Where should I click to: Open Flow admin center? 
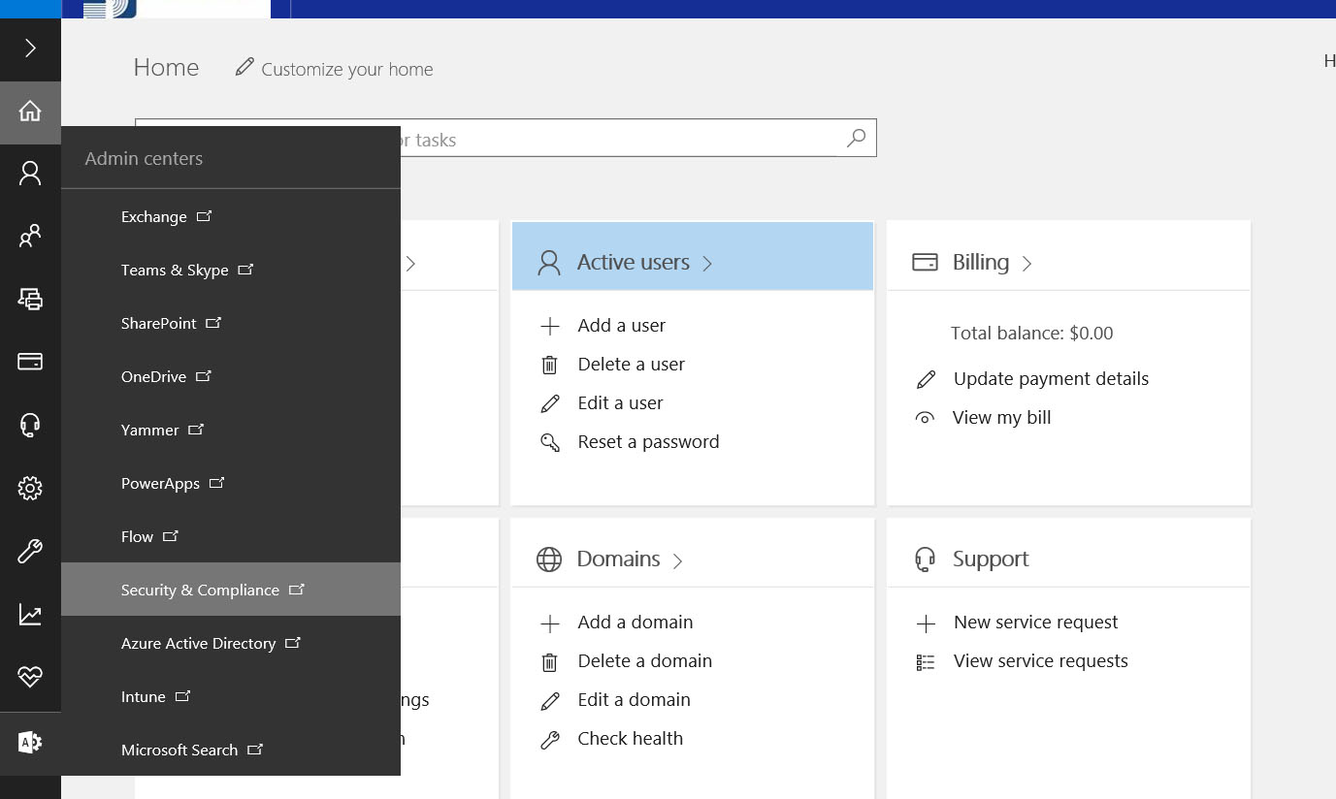[x=231, y=536]
